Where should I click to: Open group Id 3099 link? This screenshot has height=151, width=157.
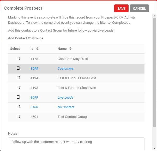[x=34, y=98]
